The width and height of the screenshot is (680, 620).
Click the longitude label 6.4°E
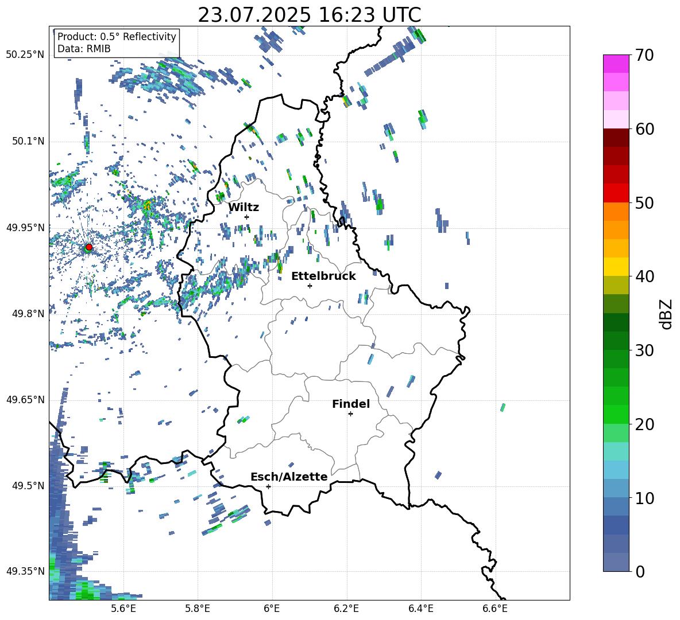coord(420,609)
